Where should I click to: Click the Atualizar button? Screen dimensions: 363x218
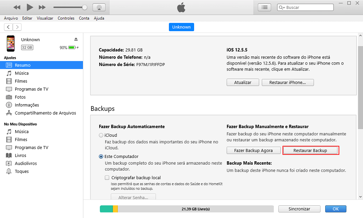click(243, 82)
